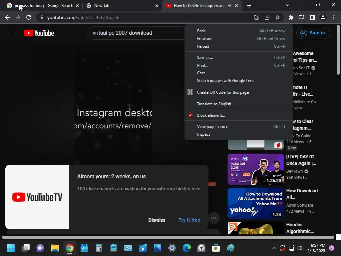This screenshot has width=341, height=256.
Task: Go to the YouTube home logo
Action: (39, 33)
